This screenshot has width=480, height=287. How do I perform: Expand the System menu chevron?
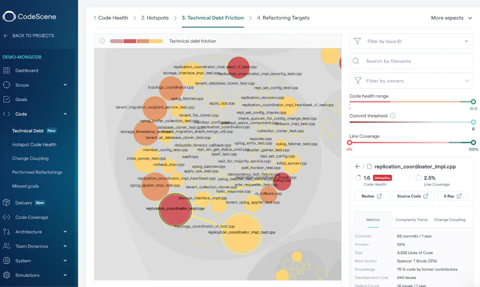click(x=65, y=261)
